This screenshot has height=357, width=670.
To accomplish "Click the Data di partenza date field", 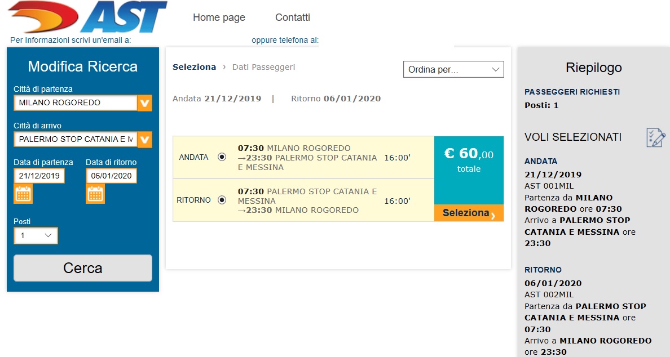I will click(39, 176).
